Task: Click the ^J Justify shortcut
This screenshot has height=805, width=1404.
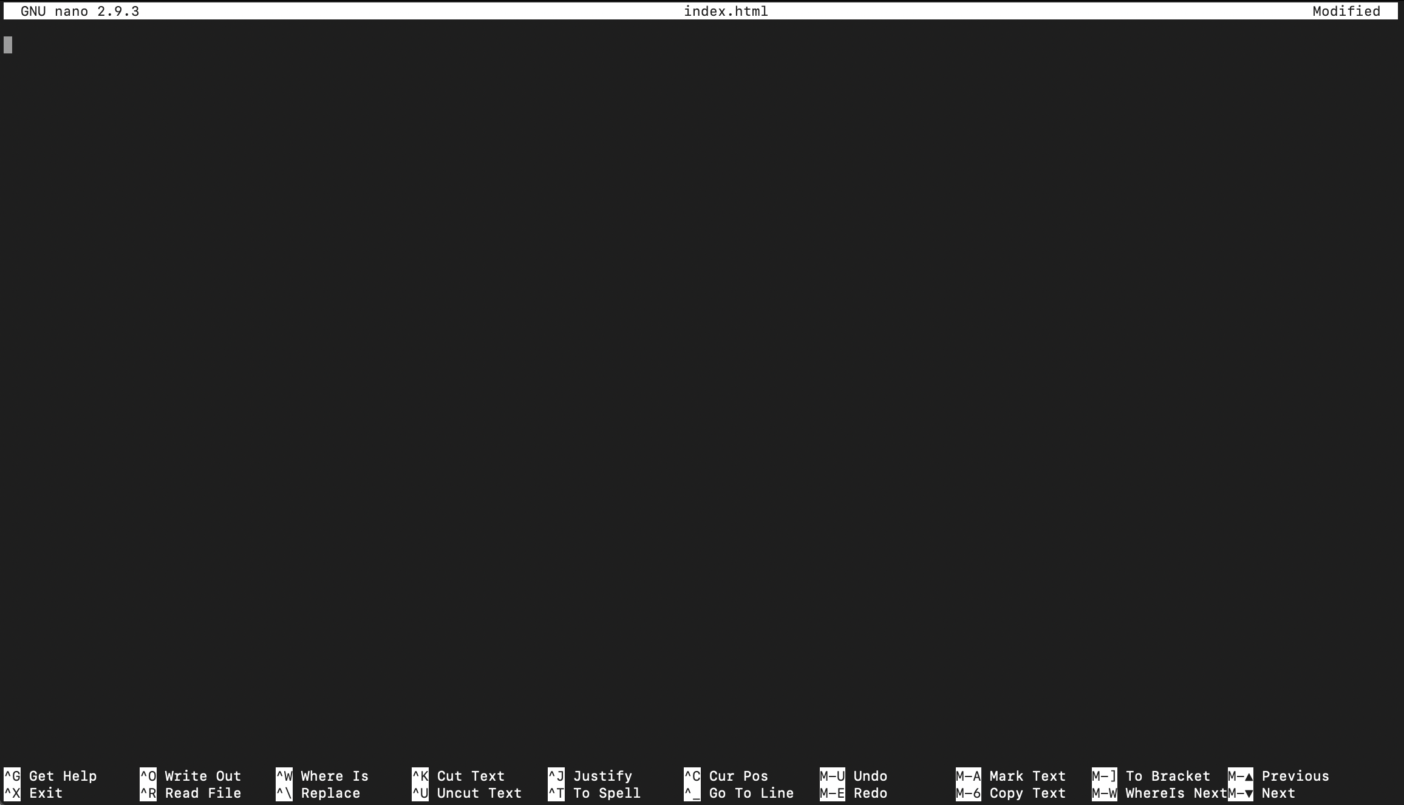Action: 590,776
